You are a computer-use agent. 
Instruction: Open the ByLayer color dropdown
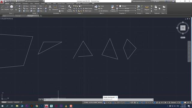pos(127,6)
